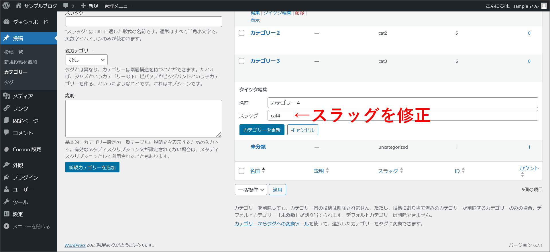Image resolution: width=550 pixels, height=252 pixels.
Task: Click the sample user avatar
Action: [x=544, y=6]
